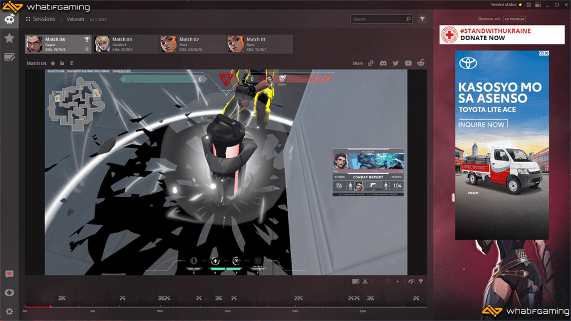The image size is (571, 321).
Task: Jump to the kill marker near 20m
Action: [299, 298]
